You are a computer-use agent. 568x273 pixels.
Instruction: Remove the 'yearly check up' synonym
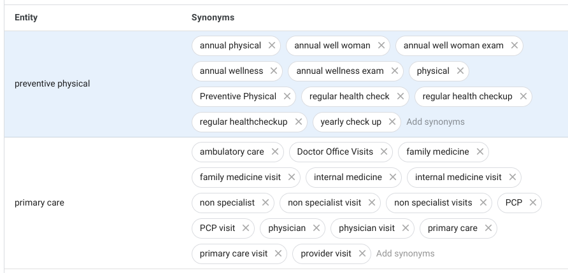pos(392,122)
